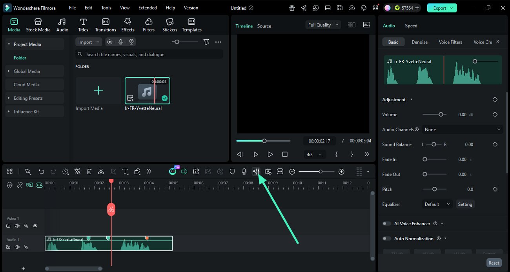Click the save project disk icon

point(340,8)
